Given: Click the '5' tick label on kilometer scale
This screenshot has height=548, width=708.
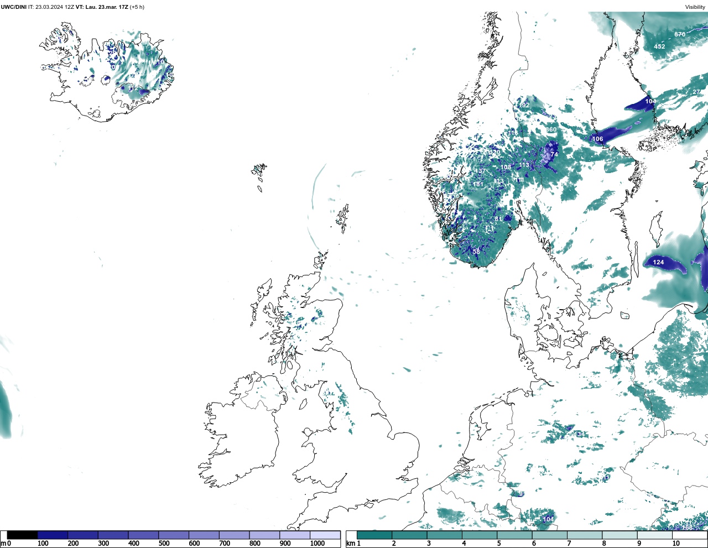Looking at the screenshot, I should [499, 544].
